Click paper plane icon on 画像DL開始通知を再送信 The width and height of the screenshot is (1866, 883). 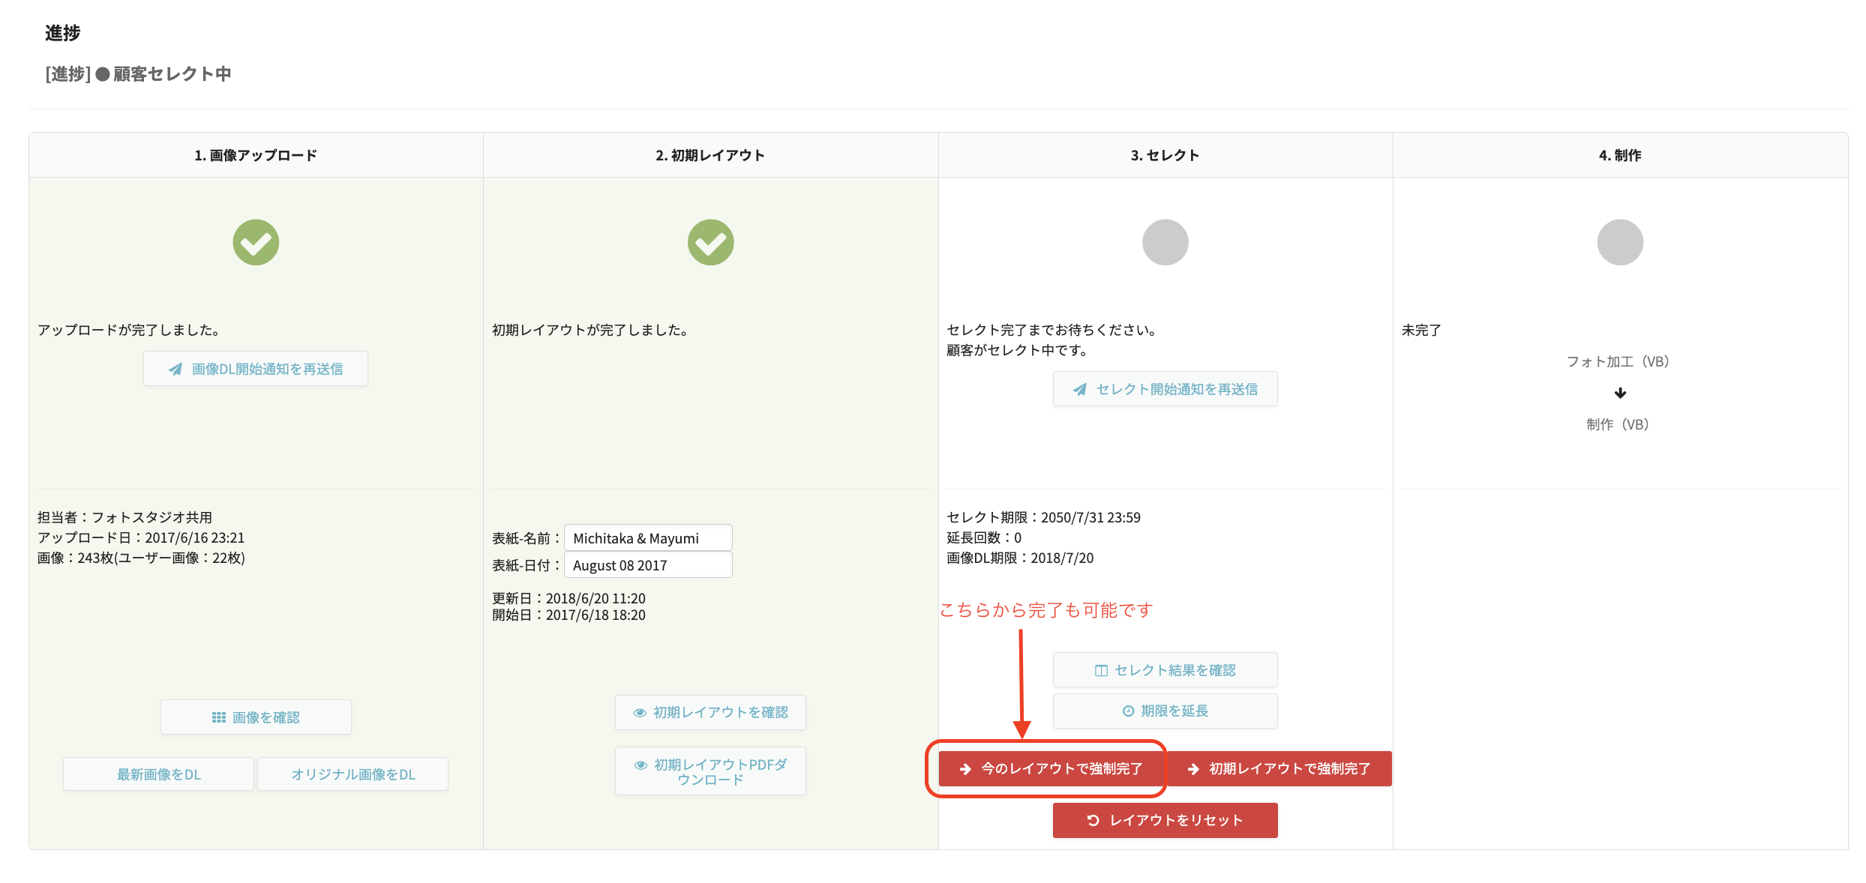[175, 369]
